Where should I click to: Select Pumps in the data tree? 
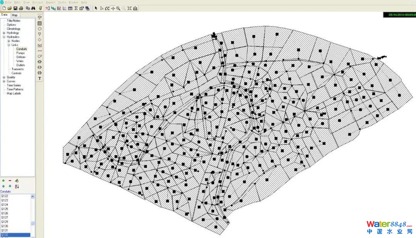click(20, 53)
